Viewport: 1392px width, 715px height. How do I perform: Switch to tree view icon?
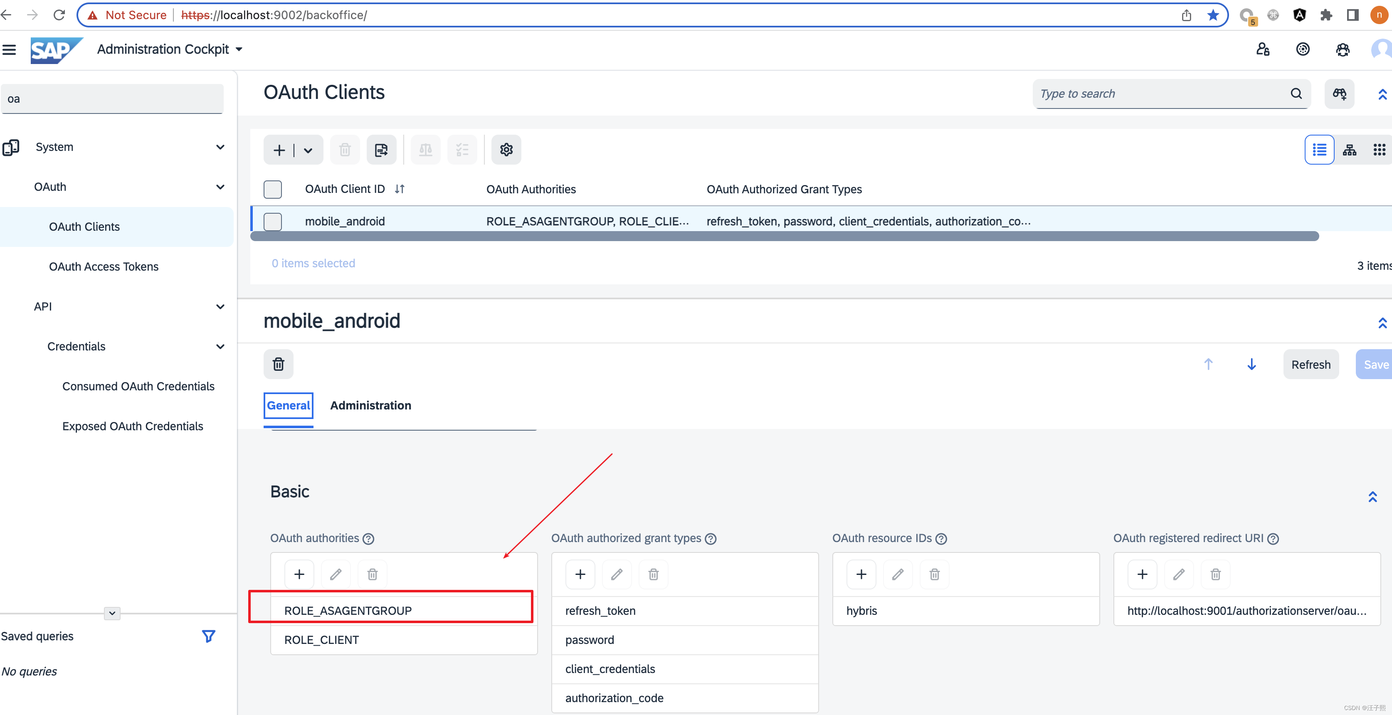(1349, 150)
